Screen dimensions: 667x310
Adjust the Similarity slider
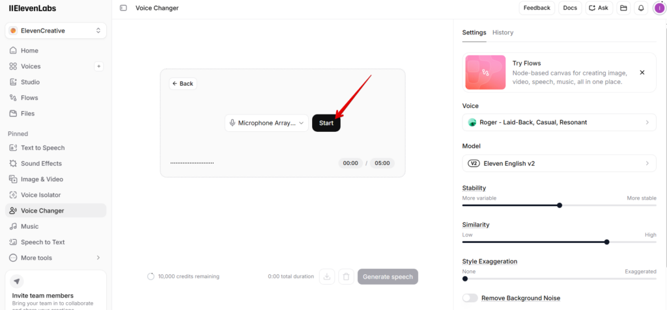(559, 242)
